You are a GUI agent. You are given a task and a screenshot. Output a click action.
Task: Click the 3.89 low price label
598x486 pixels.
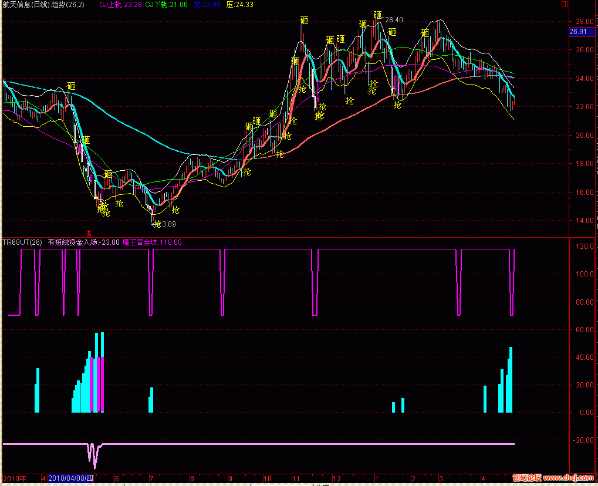pyautogui.click(x=169, y=224)
